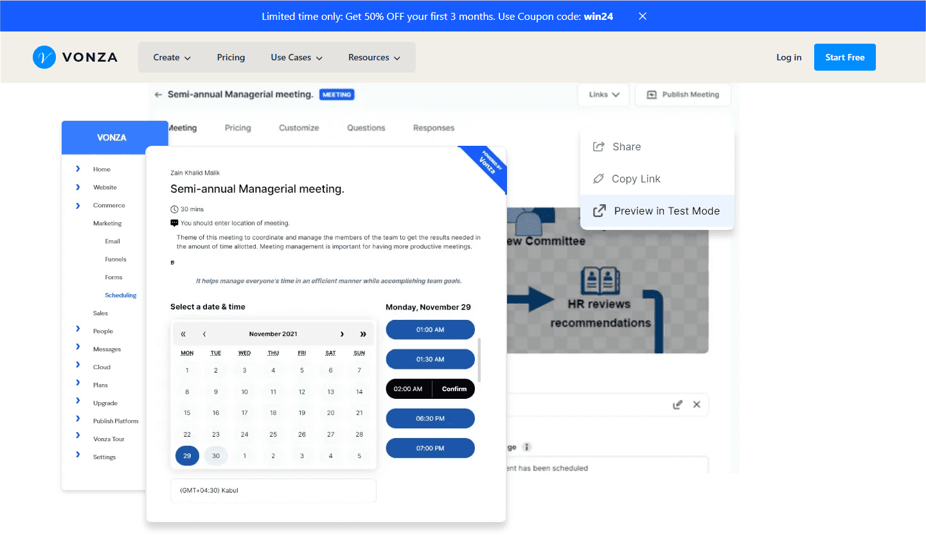
Task: Expand the Website sidebar chevron
Action: (78, 187)
